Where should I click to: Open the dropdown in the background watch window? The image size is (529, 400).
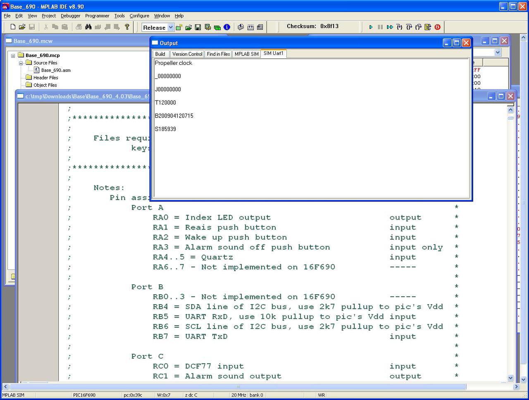click(x=498, y=52)
